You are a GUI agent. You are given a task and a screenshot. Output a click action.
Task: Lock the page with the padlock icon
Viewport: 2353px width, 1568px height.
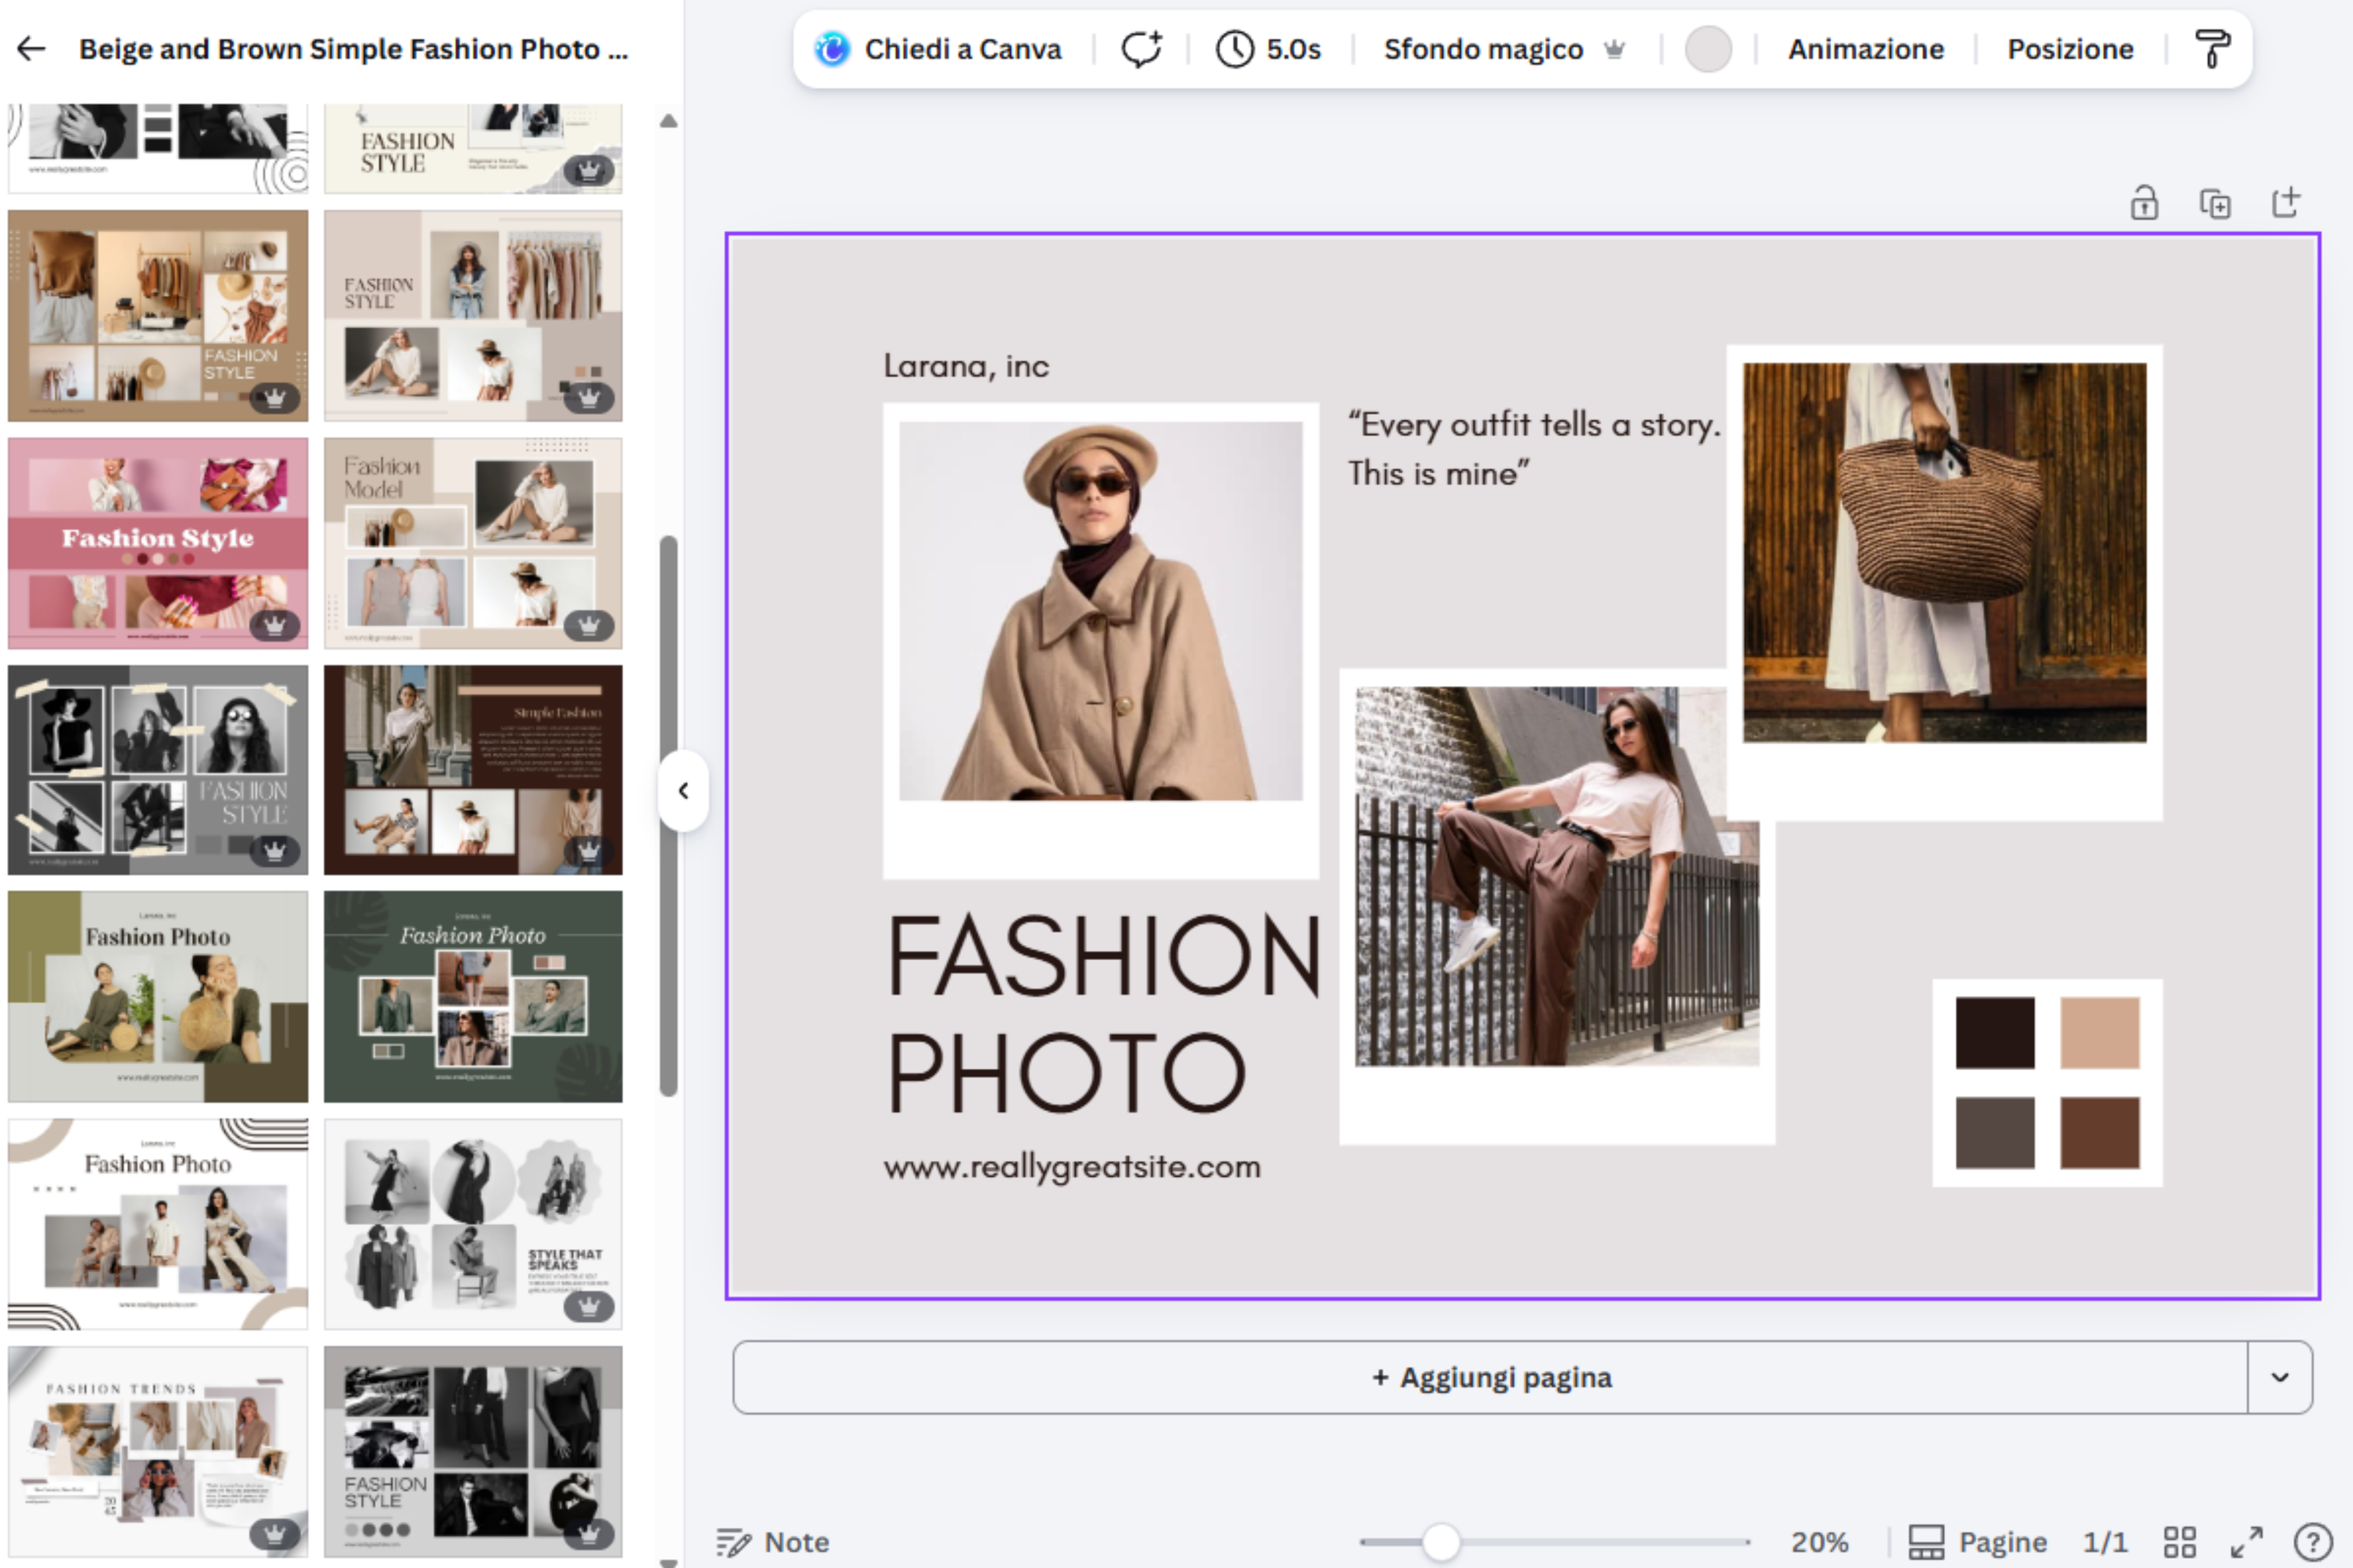tap(2144, 203)
